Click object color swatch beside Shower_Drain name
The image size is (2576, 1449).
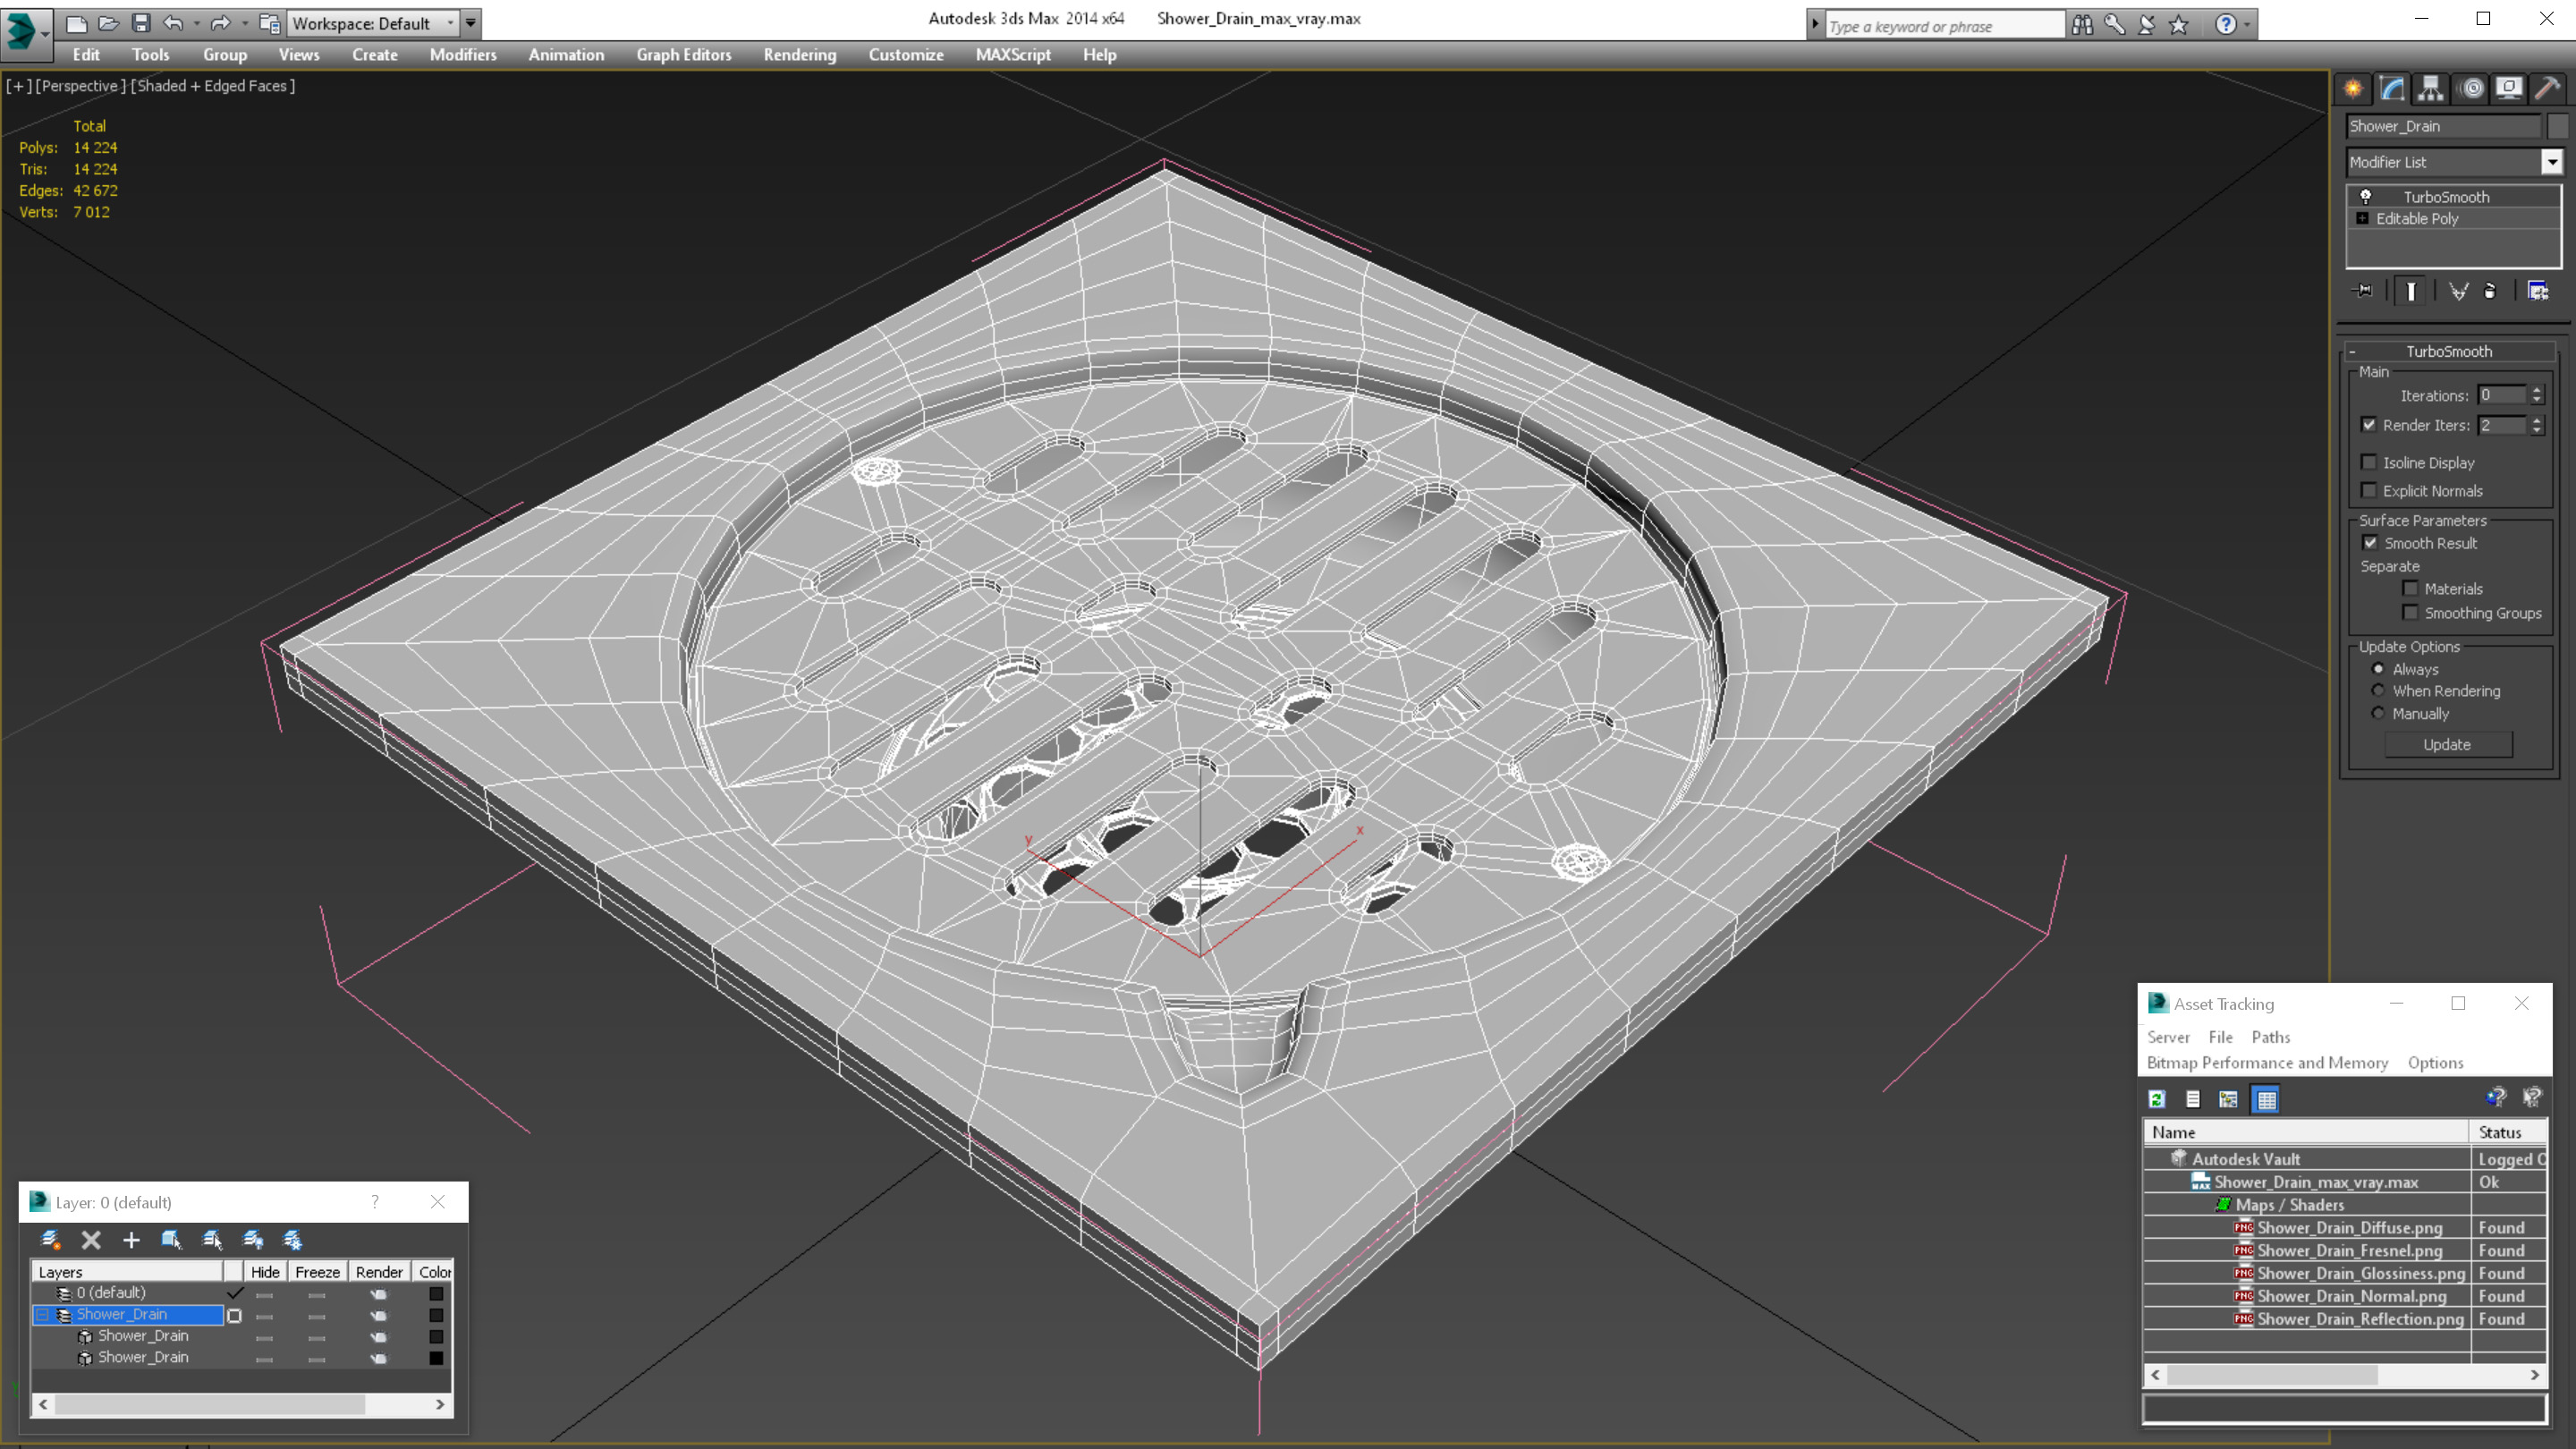point(2557,126)
